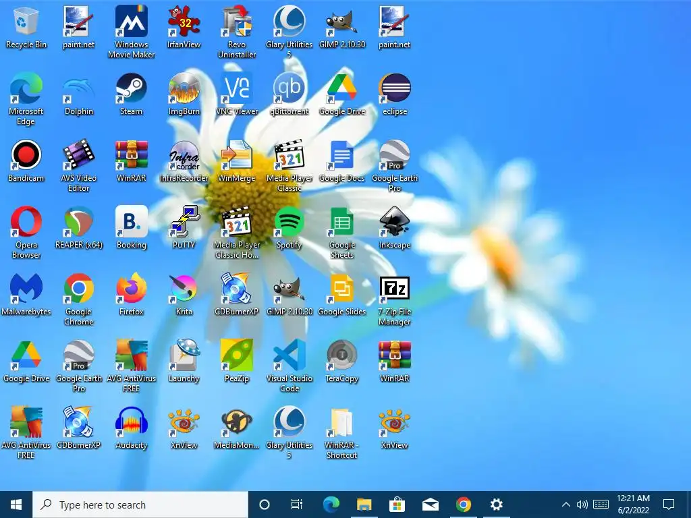Select the Media Player Classic Ho... icon

pos(237,233)
